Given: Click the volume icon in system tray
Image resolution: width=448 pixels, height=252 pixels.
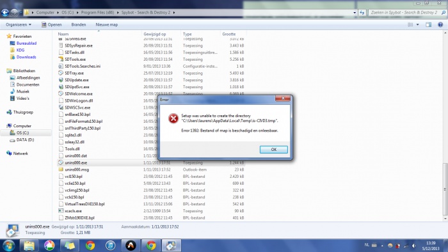Looking at the screenshot, I should click(x=414, y=246).
